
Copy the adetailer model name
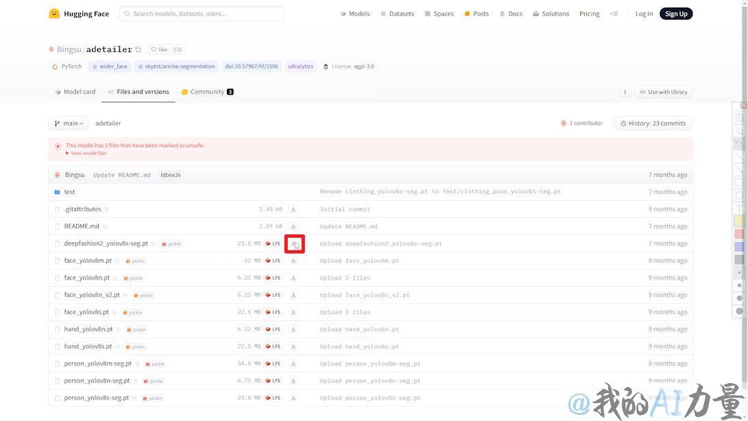138,49
